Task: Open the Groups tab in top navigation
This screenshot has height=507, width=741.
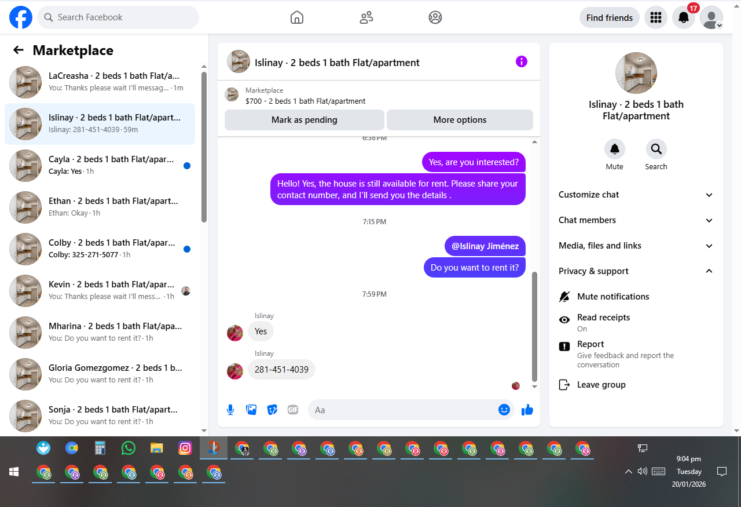Action: click(435, 17)
